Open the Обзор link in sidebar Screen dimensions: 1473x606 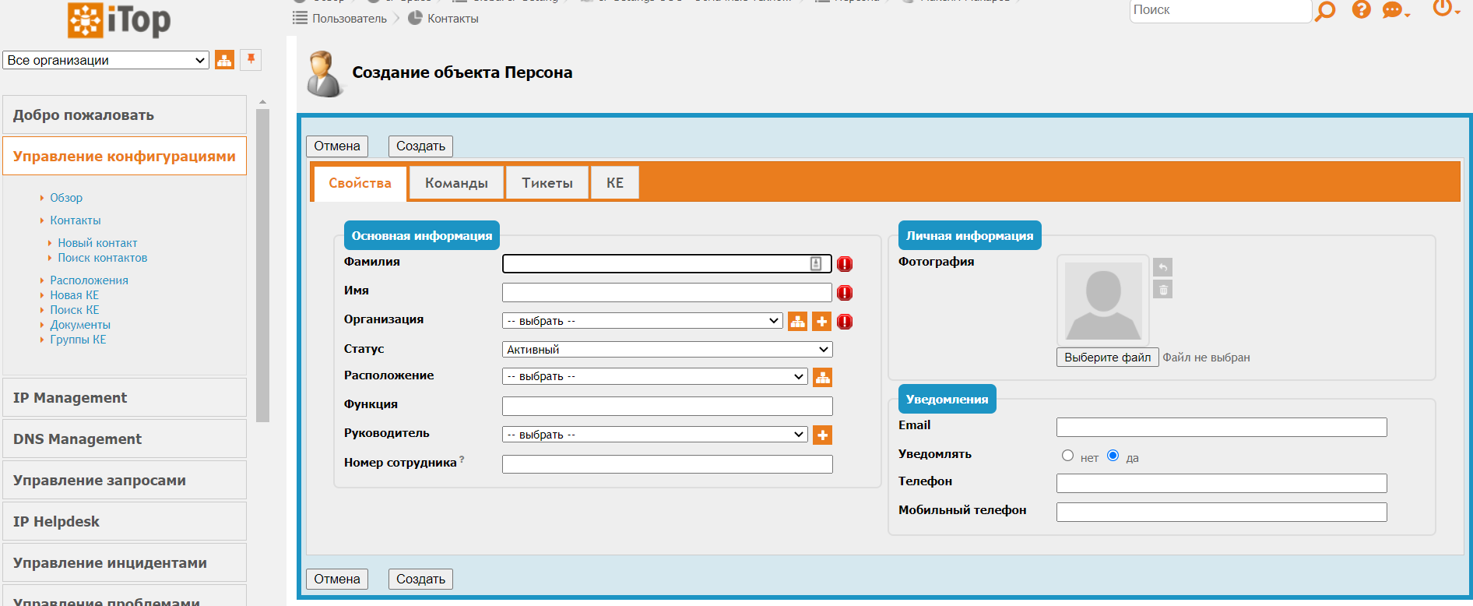click(x=66, y=198)
